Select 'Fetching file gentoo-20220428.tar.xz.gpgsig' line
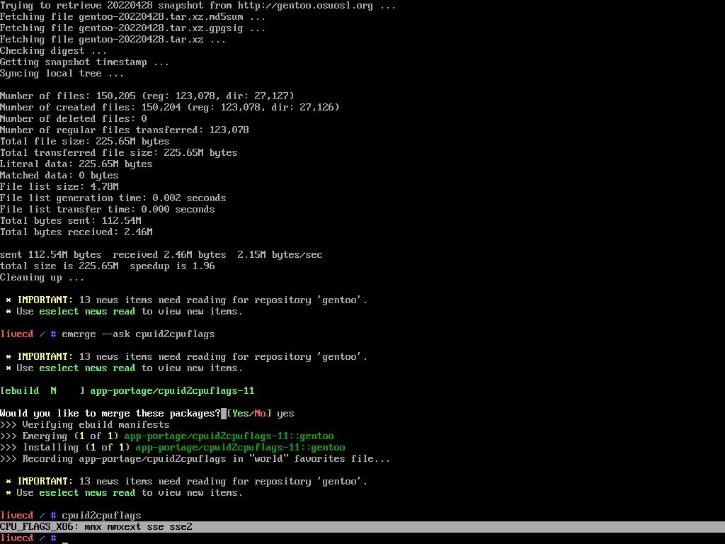This screenshot has height=544, width=725. pyautogui.click(x=132, y=28)
